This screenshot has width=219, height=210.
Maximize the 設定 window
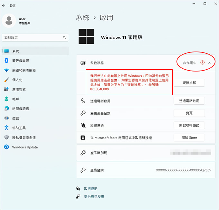[x=205, y=4]
